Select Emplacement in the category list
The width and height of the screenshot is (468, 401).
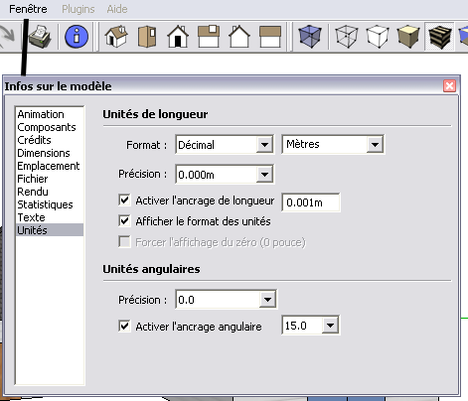tap(49, 166)
